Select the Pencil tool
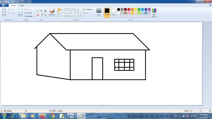Image resolution: width=212 pixels, height=119 pixels. click(x=38, y=11)
